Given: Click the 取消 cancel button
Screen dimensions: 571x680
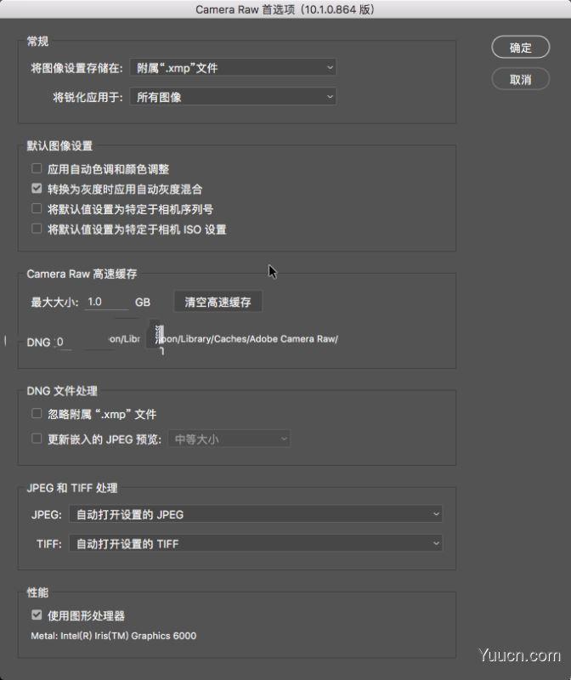Looking at the screenshot, I should pos(520,79).
